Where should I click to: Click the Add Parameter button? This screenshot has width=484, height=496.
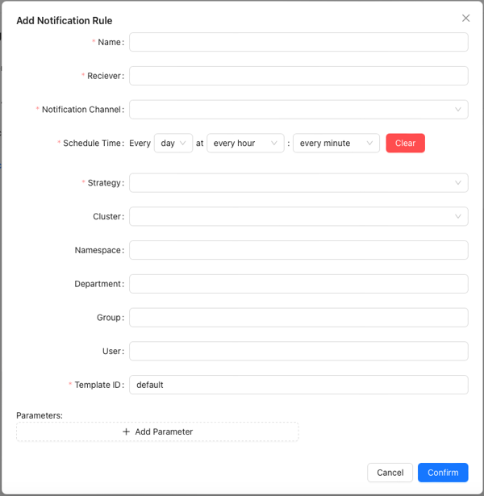click(157, 431)
